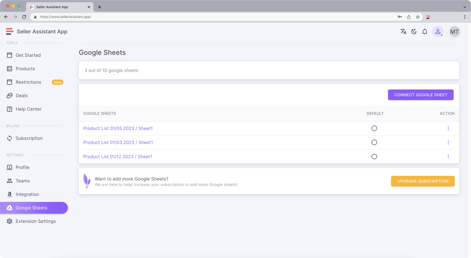Open Product List 01/12.2023 / Sheet1 link

click(117, 156)
